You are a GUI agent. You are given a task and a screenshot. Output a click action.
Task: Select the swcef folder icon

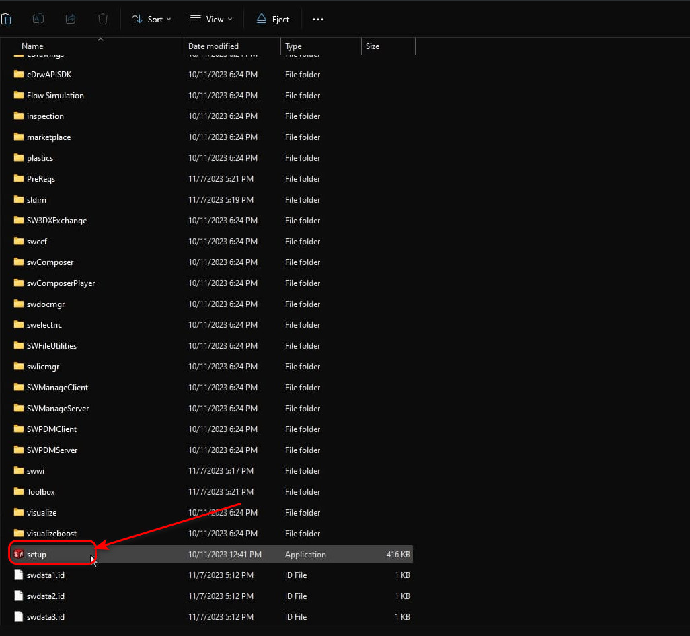tap(18, 241)
